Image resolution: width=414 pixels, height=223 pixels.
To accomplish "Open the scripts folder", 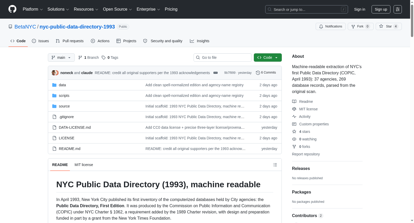I will pyautogui.click(x=64, y=96).
